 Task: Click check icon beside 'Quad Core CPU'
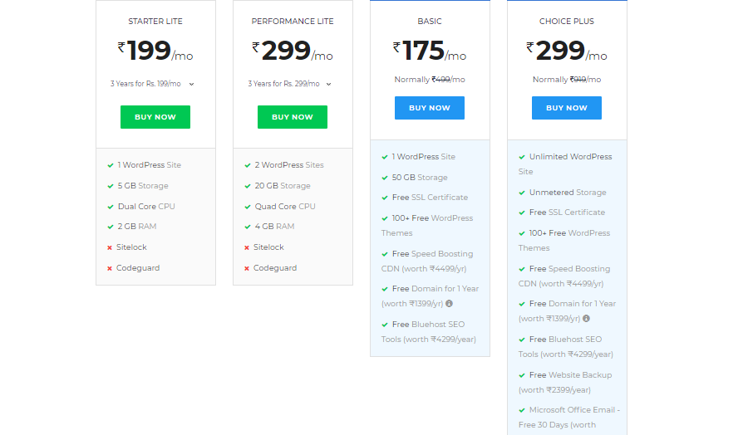248,207
